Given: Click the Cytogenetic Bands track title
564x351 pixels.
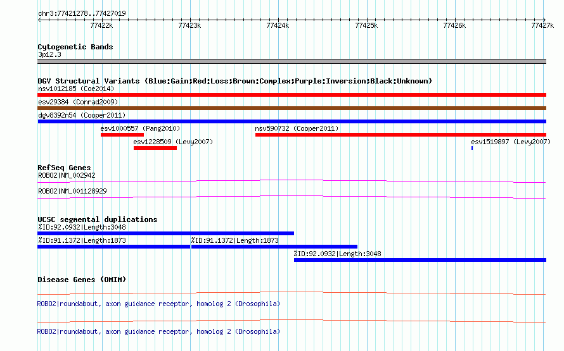Looking at the screenshot, I should [75, 47].
